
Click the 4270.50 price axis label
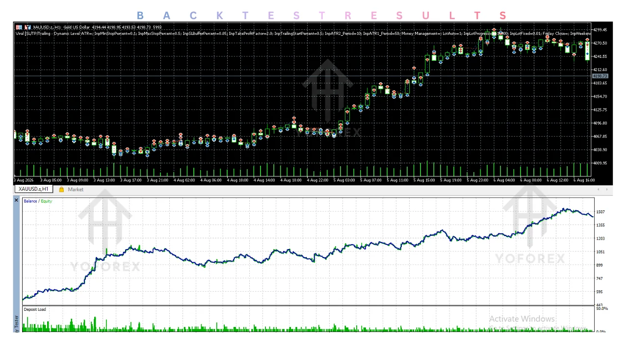601,43
